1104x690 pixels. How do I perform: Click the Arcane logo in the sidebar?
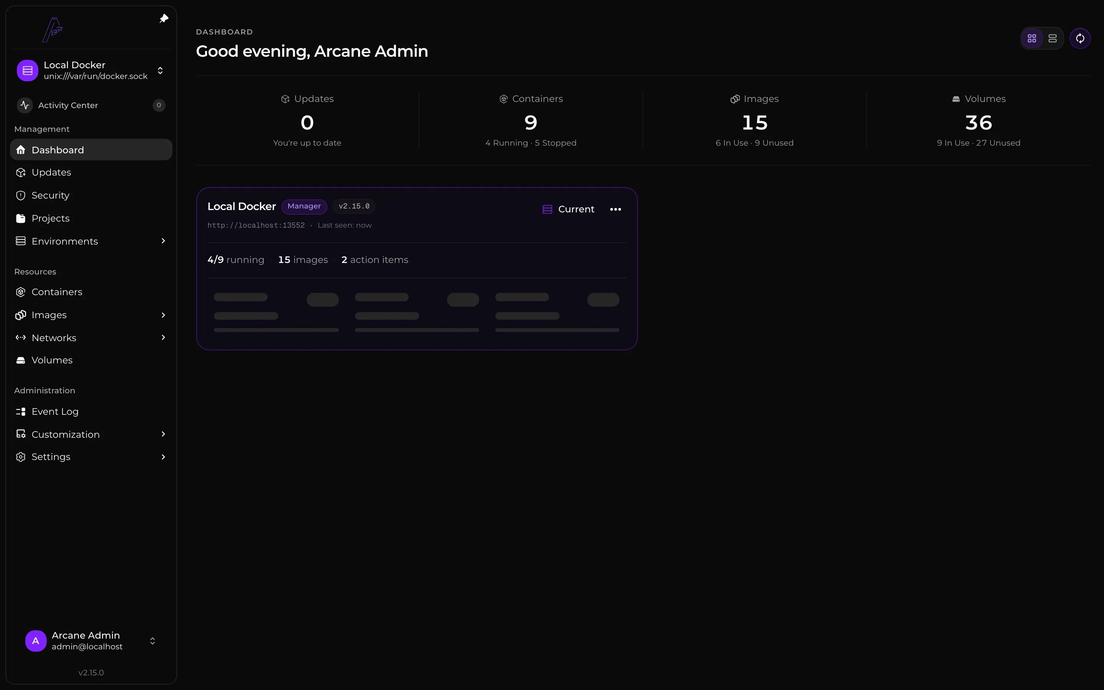53,30
